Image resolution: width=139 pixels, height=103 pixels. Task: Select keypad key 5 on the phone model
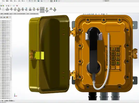click(113, 54)
